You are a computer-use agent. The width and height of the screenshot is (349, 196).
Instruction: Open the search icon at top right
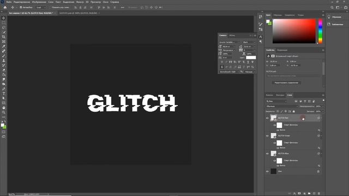coord(332,7)
